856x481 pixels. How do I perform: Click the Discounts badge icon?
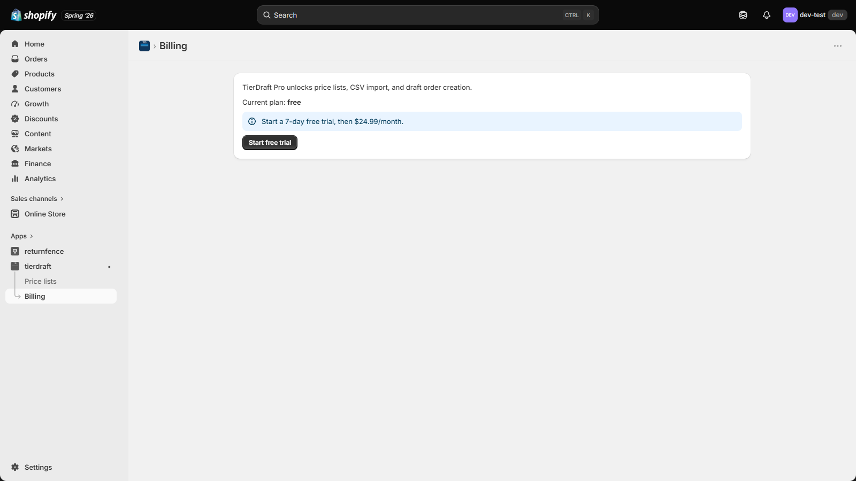(15, 119)
